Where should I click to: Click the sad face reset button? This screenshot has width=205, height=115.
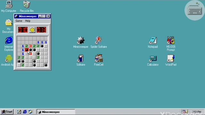pyautogui.click(x=32, y=30)
